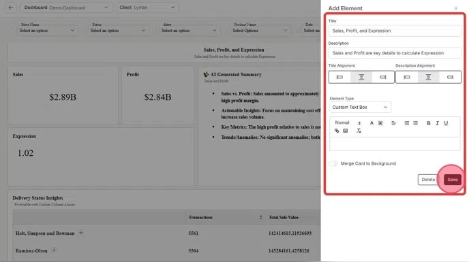Open the Normal heading style picker
This screenshot has width=469, height=262.
coord(348,122)
